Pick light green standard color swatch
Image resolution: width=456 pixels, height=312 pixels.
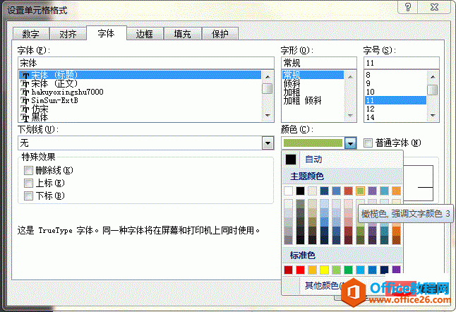click(x=336, y=270)
